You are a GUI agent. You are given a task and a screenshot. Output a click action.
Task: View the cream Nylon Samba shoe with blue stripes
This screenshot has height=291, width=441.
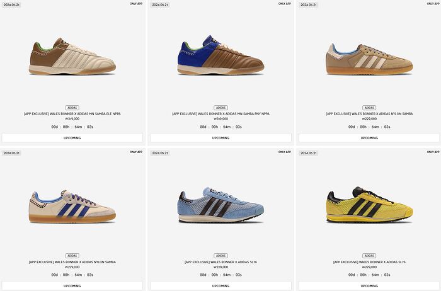(72, 207)
